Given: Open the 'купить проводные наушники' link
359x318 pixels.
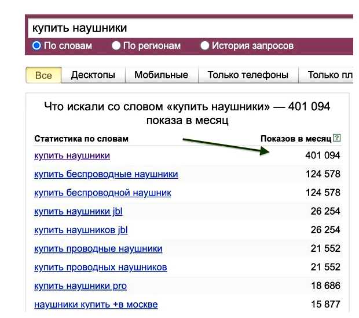Looking at the screenshot, I should pos(98,248).
